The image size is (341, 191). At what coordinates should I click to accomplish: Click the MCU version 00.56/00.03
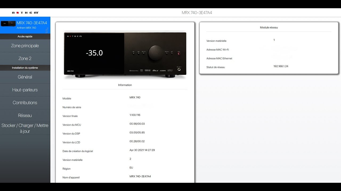[137, 124]
